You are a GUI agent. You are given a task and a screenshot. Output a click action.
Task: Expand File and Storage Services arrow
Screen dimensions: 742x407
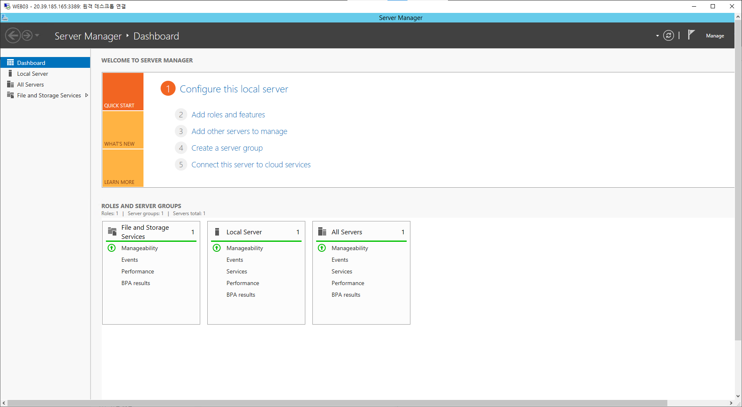(87, 95)
